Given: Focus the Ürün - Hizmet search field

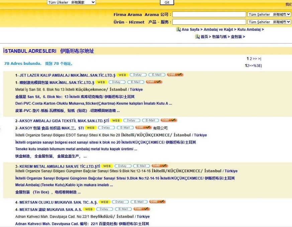Looking at the screenshot, I should point(209,22).
